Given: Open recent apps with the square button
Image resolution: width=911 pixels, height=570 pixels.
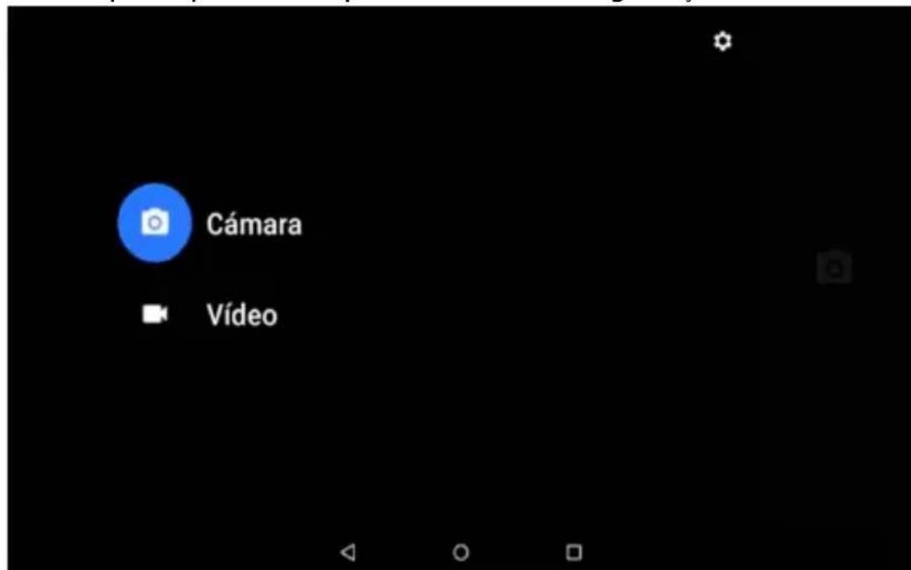Looking at the screenshot, I should [573, 552].
